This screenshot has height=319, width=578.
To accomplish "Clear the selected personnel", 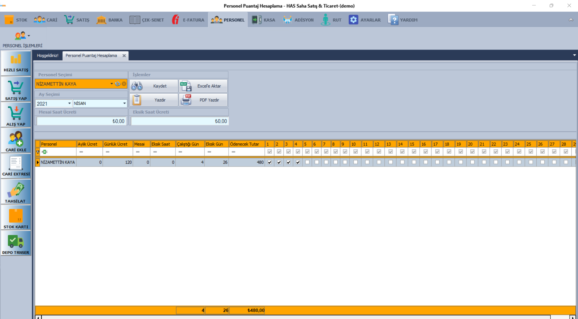I will [124, 84].
